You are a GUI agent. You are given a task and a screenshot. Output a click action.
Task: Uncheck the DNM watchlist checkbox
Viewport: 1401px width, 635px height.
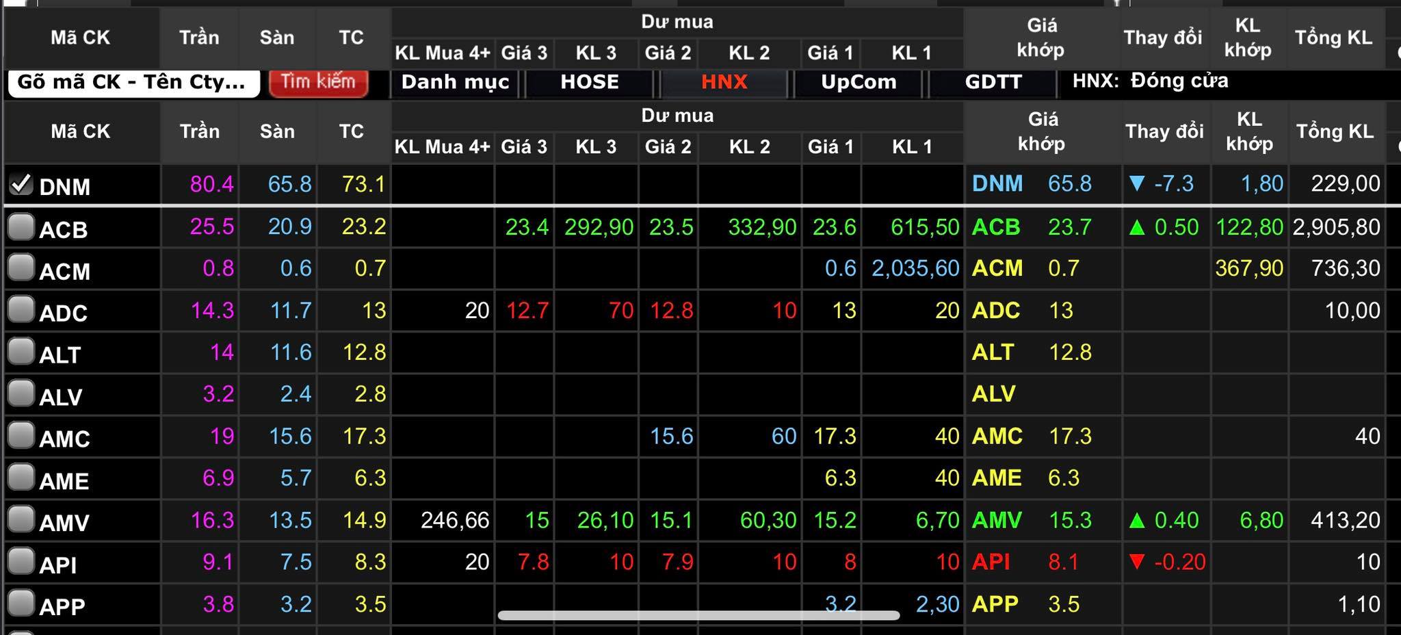[21, 183]
